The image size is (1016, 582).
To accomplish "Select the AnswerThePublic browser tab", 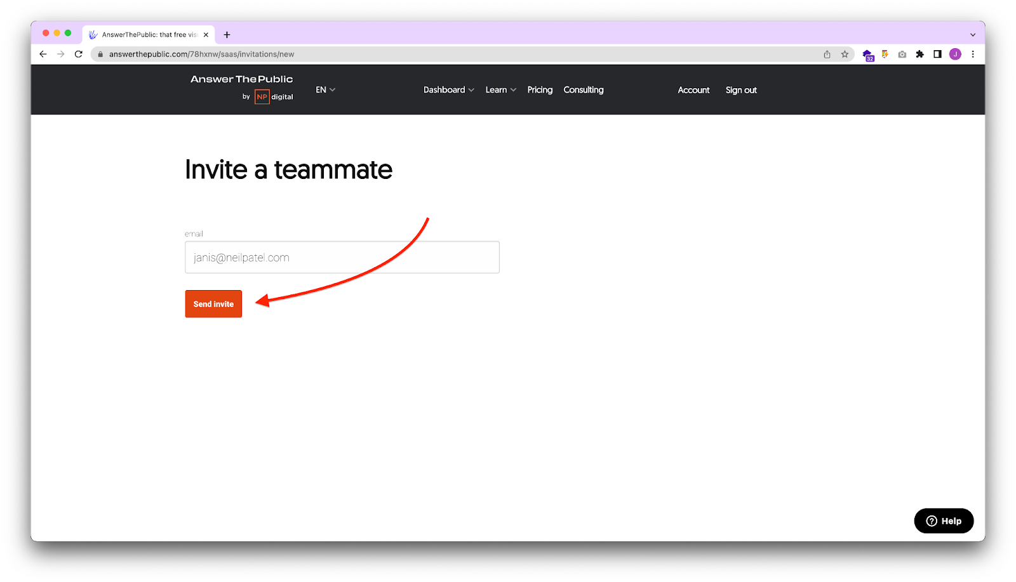I will tap(149, 35).
